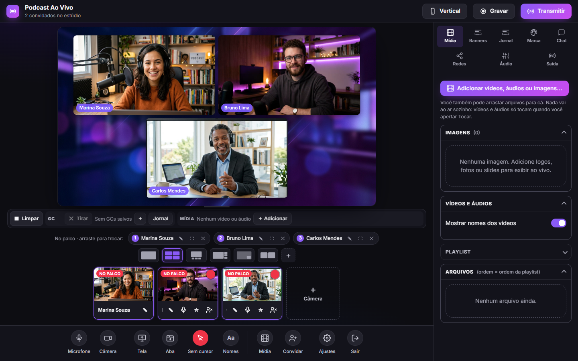
Task: Open the Chat tab
Action: 562,36
